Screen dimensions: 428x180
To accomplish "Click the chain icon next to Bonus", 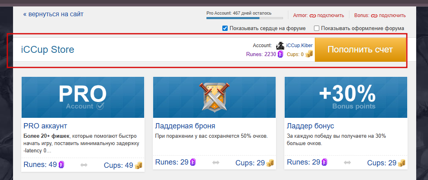I will pyautogui.click(x=374, y=16).
